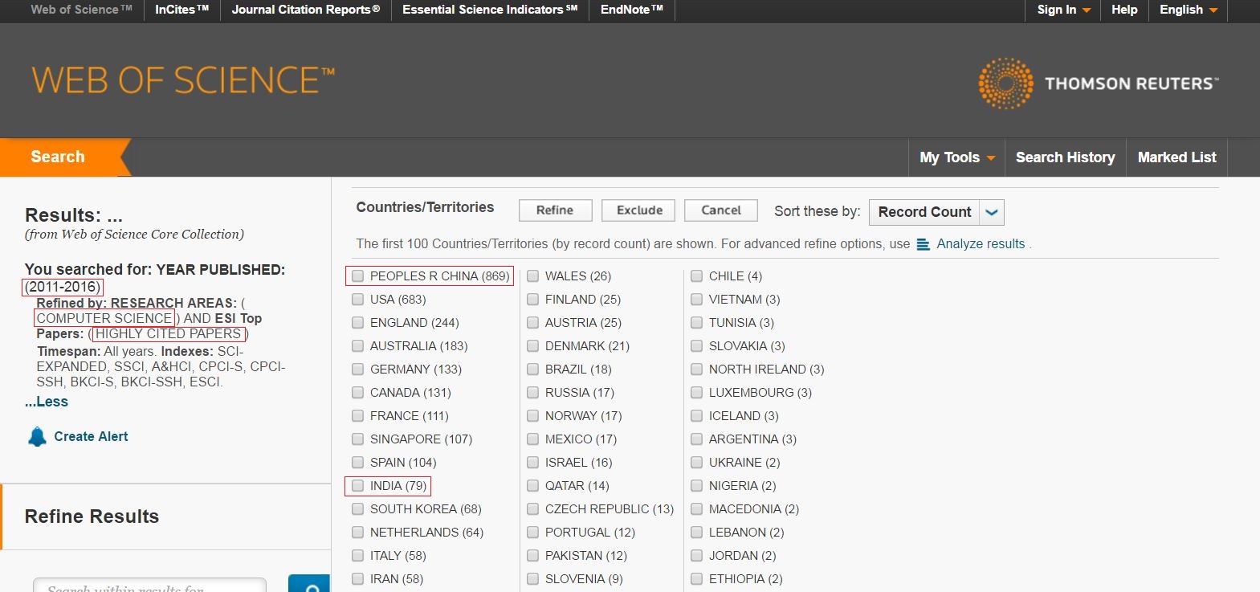This screenshot has width=1260, height=592.
Task: Click the Create Alert link
Action: point(91,437)
